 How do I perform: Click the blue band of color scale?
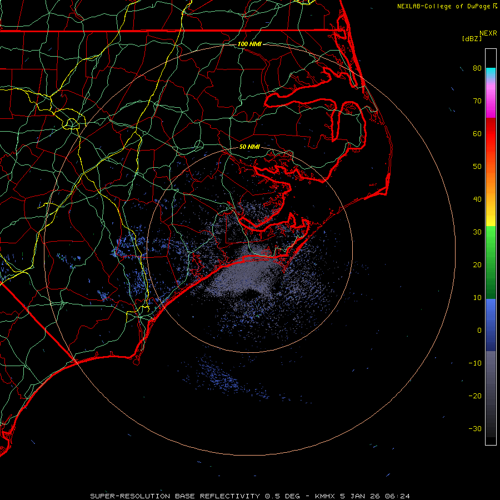pyautogui.click(x=491, y=324)
